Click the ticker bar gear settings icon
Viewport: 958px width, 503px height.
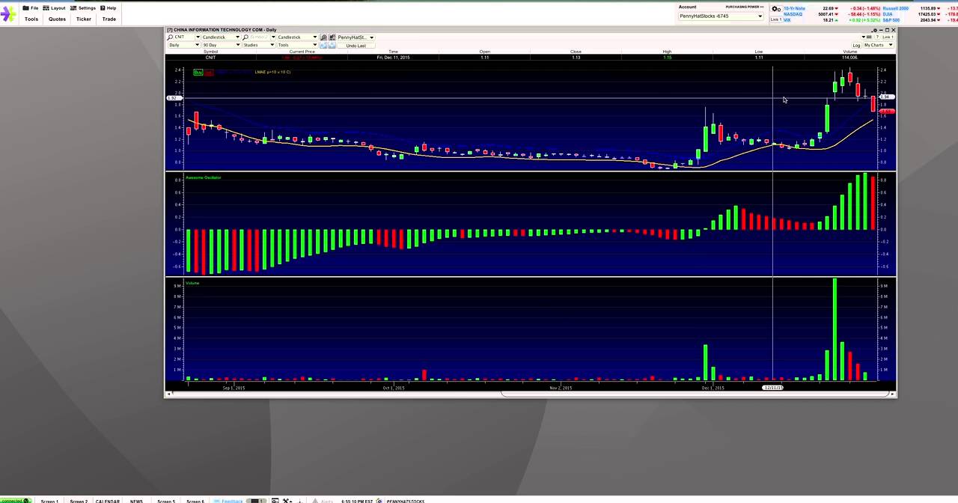click(776, 9)
